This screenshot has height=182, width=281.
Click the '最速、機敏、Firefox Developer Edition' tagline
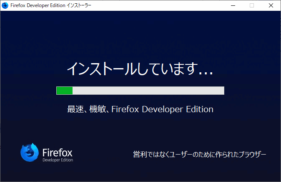point(140,109)
